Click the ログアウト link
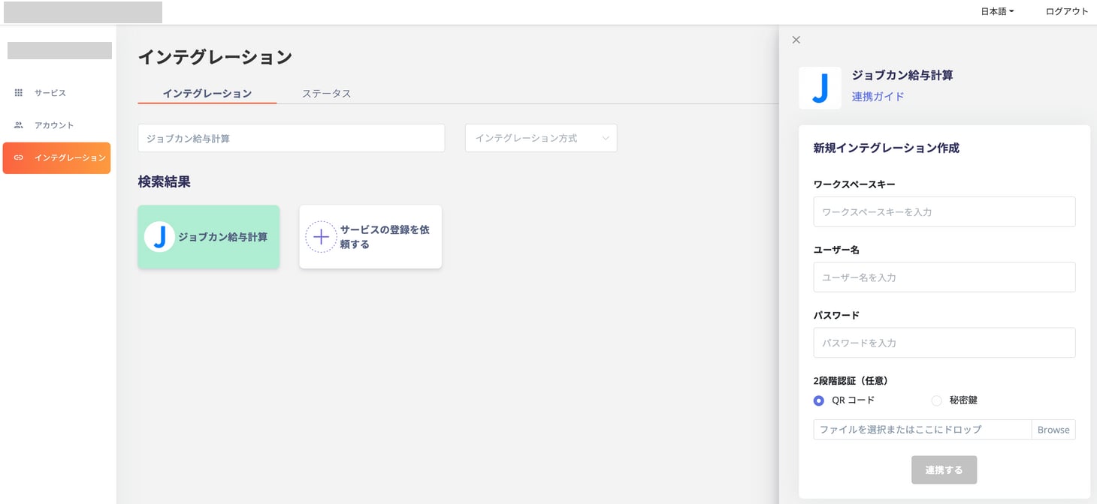Image resolution: width=1097 pixels, height=504 pixels. click(1067, 11)
